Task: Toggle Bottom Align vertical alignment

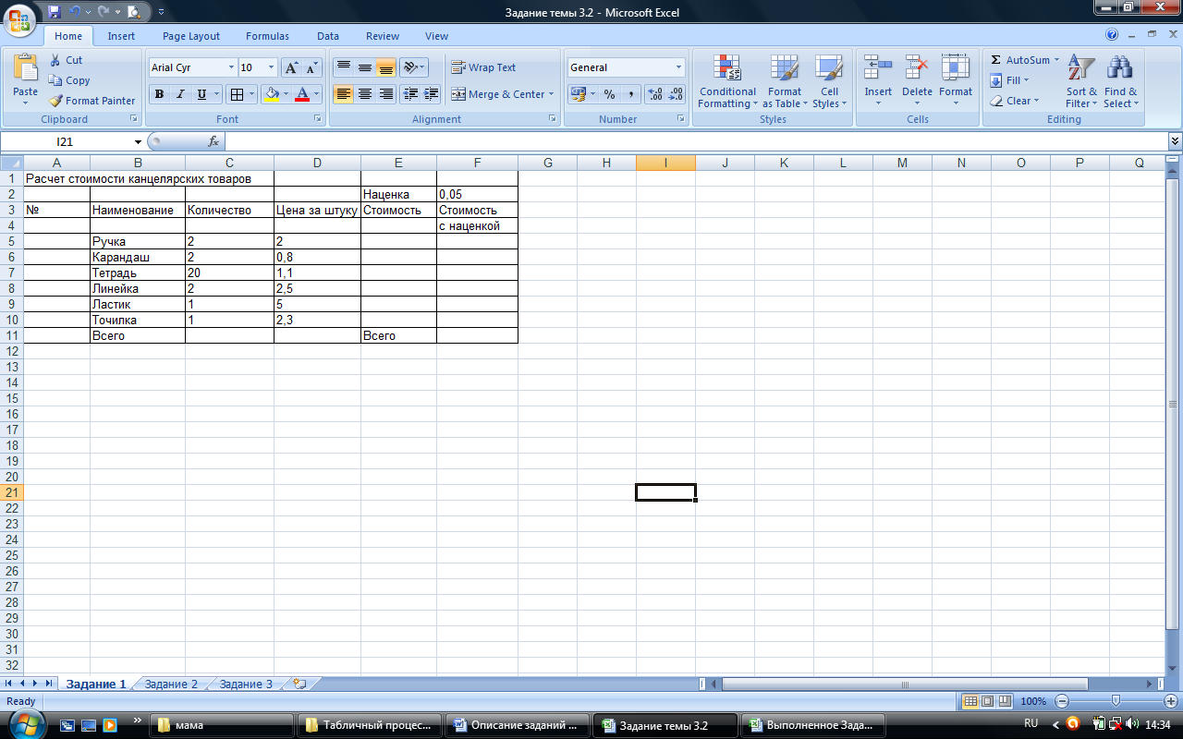Action: click(x=385, y=67)
